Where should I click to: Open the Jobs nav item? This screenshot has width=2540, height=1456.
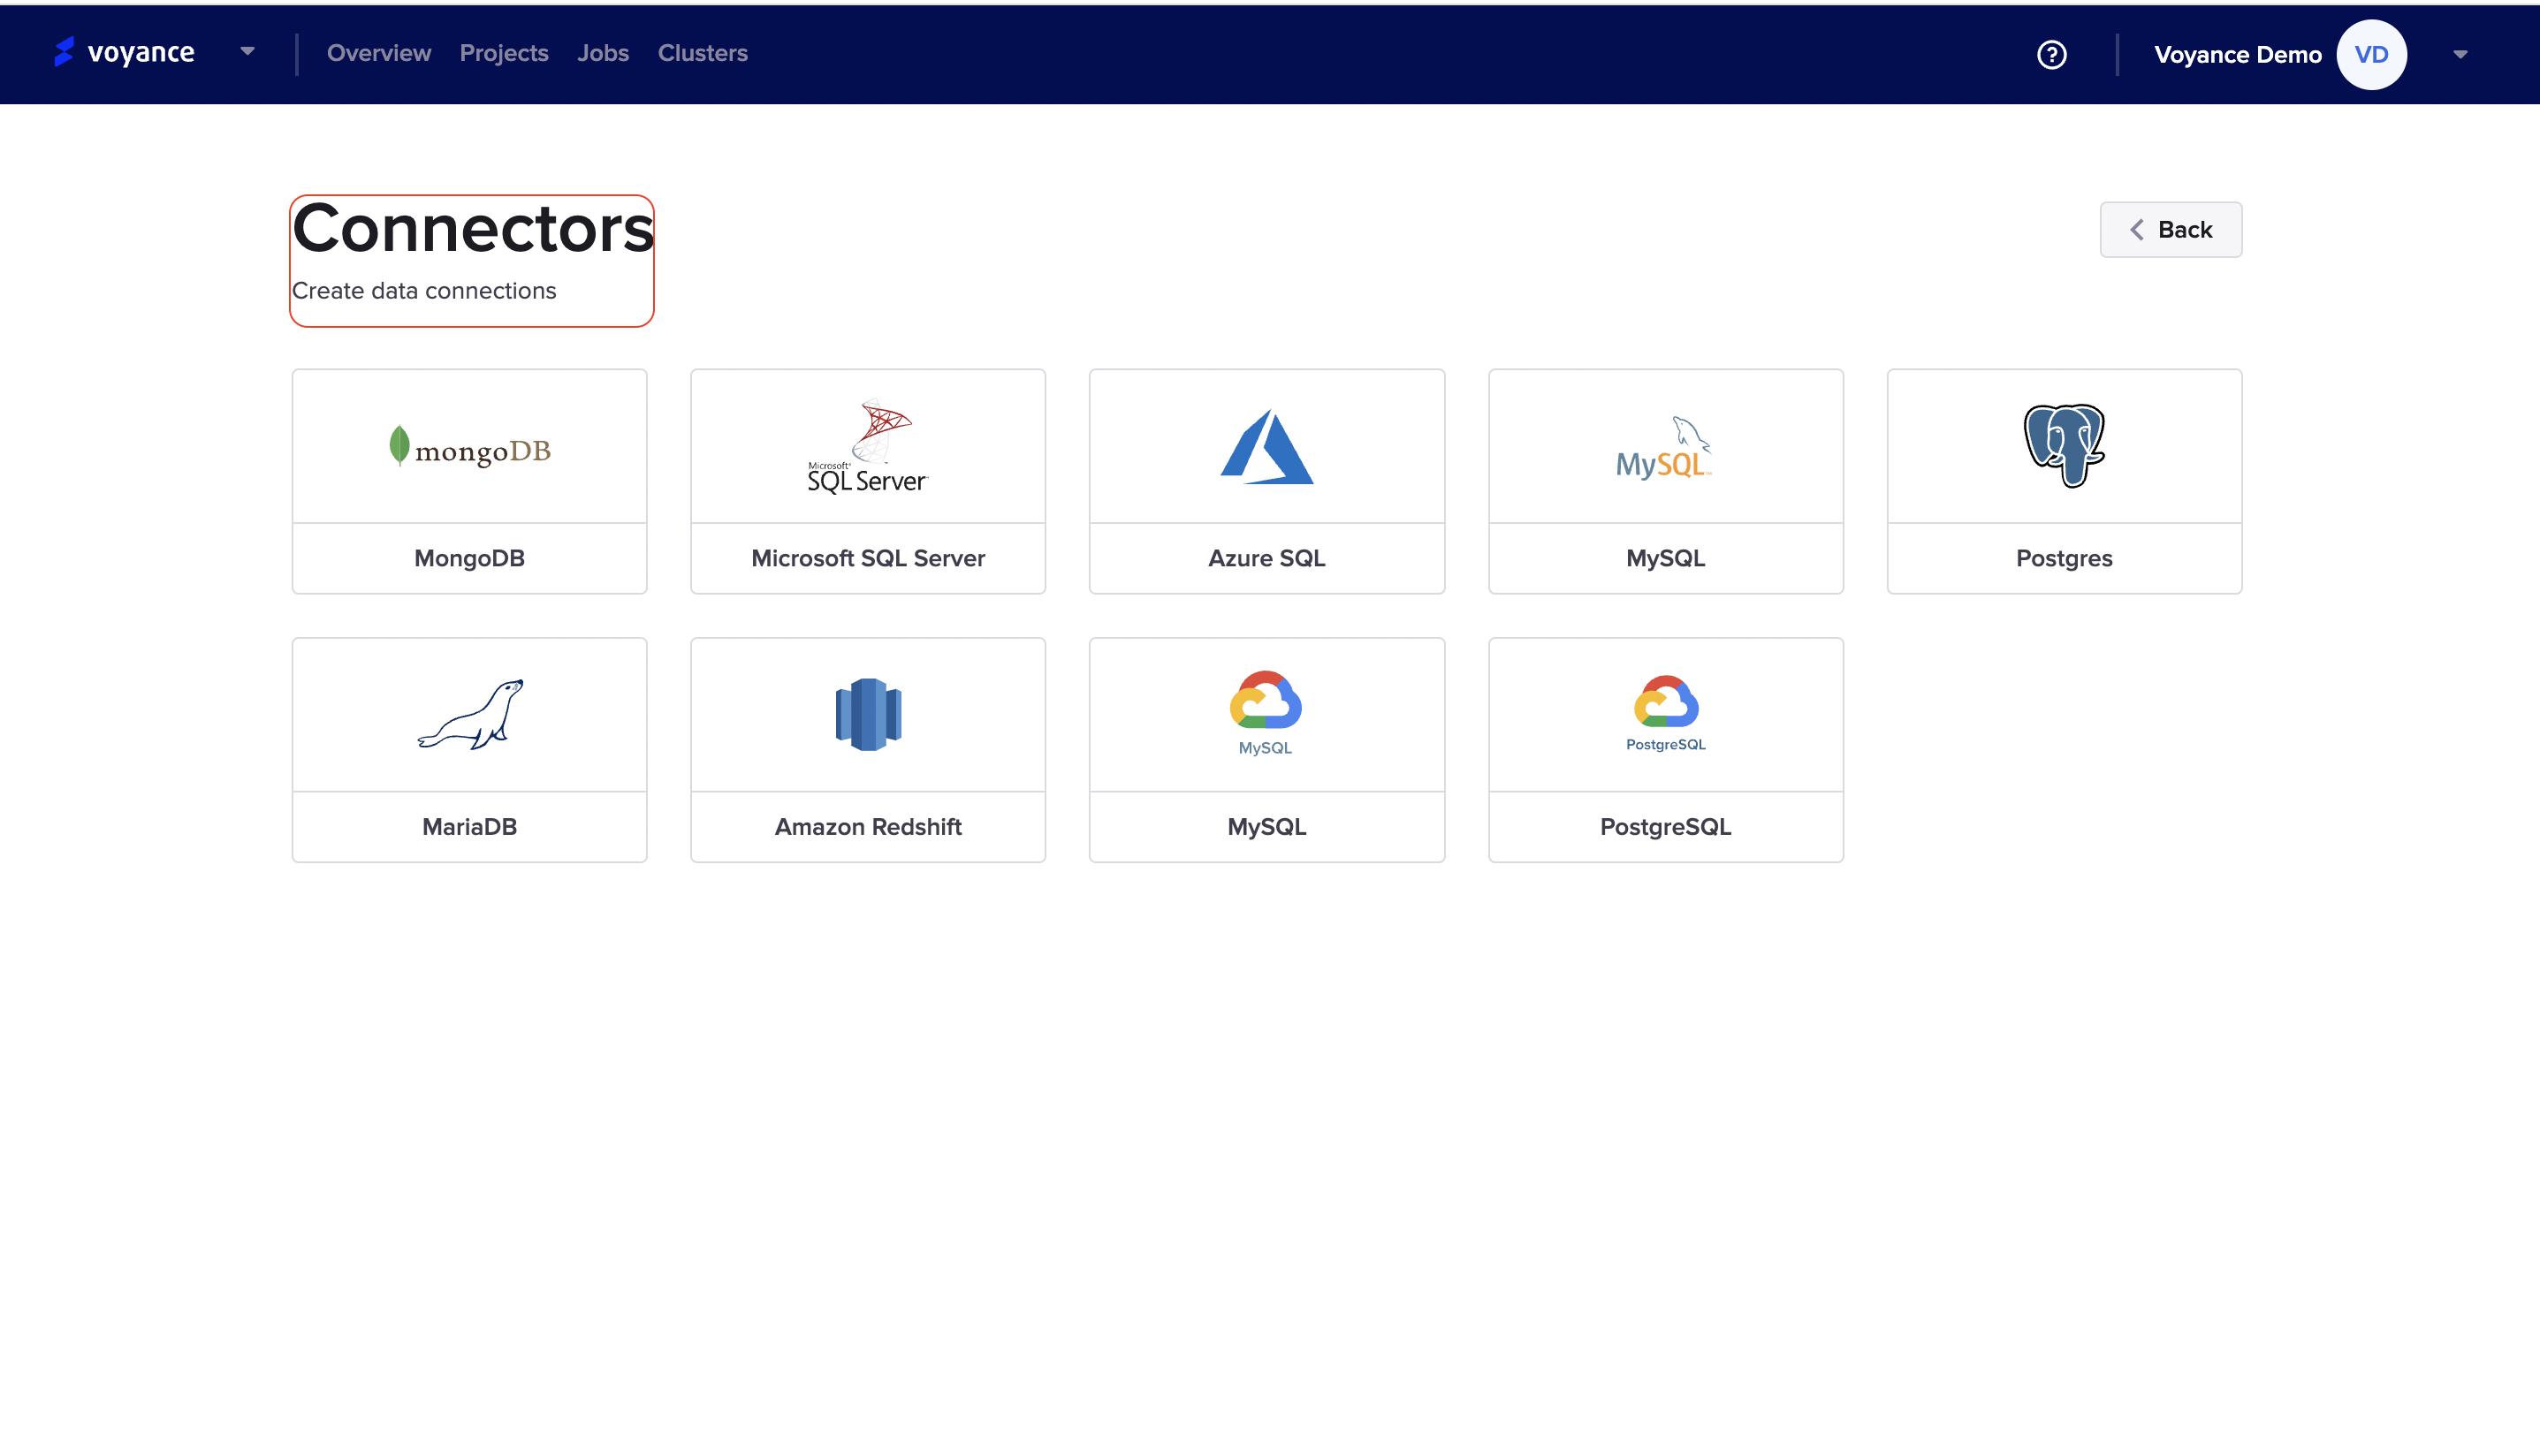(603, 53)
